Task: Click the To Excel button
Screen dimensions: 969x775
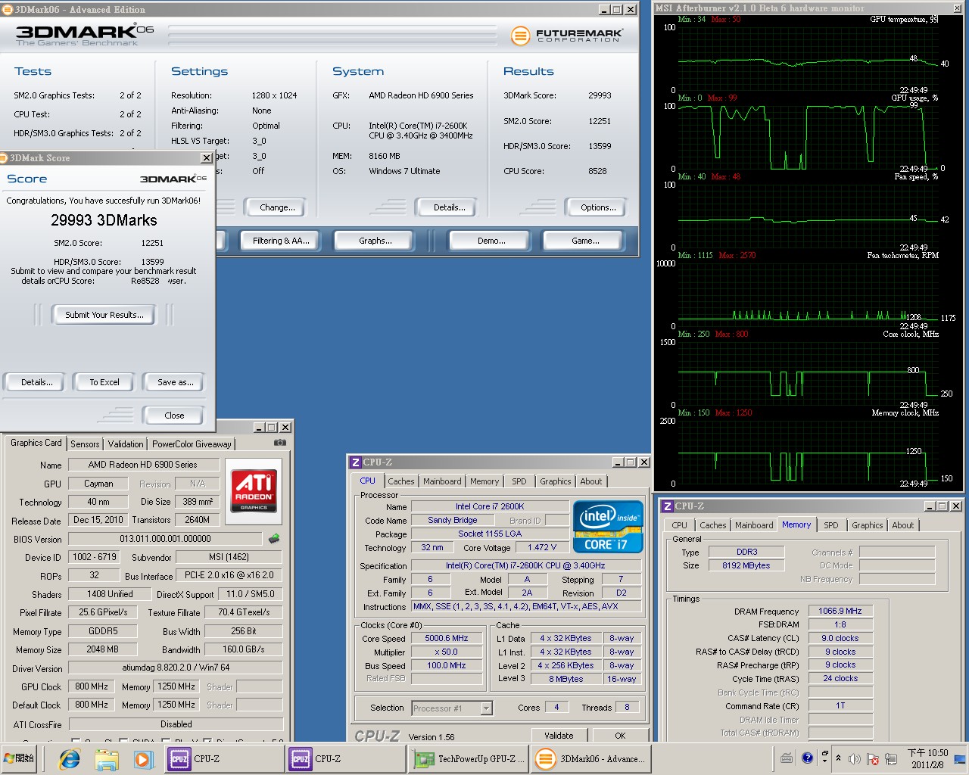Action: (104, 382)
